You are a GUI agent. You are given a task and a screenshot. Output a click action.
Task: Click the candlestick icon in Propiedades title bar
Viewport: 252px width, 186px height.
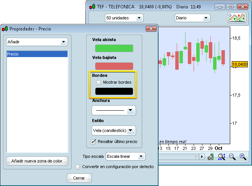coord(5,29)
